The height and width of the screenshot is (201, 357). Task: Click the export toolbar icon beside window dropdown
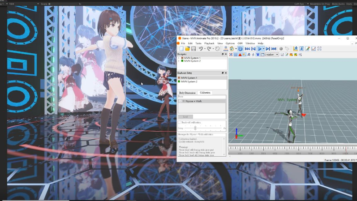[x=282, y=55]
